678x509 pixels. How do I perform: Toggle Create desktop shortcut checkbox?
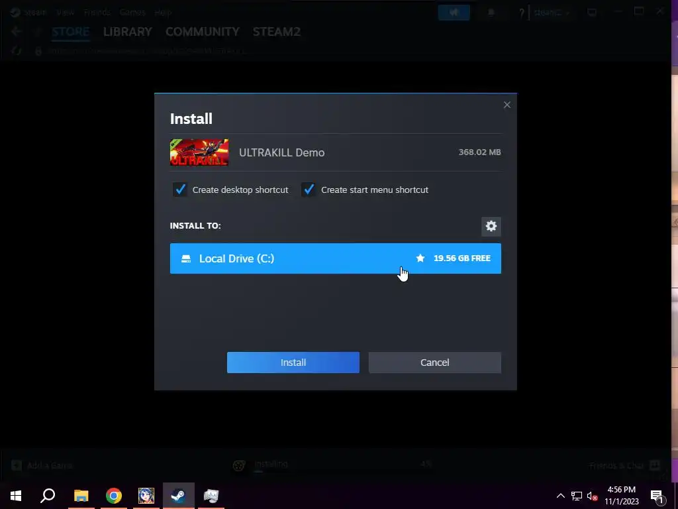[x=180, y=190]
